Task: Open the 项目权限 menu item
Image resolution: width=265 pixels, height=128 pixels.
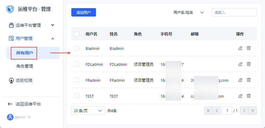Action: pos(24,80)
